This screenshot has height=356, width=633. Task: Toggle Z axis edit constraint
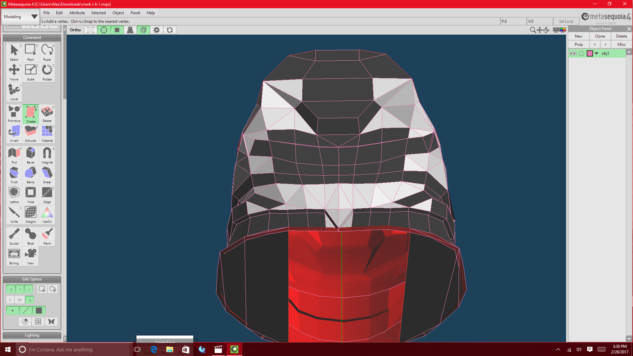pos(29,289)
